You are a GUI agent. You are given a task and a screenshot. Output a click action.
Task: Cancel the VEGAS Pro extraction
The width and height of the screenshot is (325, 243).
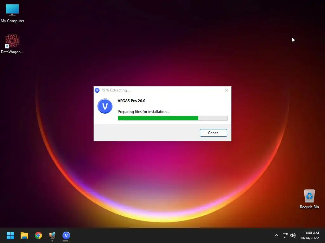tap(214, 133)
